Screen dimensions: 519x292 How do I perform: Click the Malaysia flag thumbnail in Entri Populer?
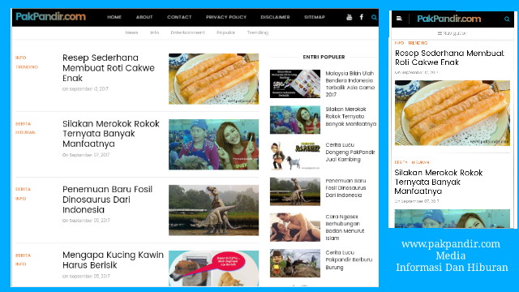tap(295, 84)
